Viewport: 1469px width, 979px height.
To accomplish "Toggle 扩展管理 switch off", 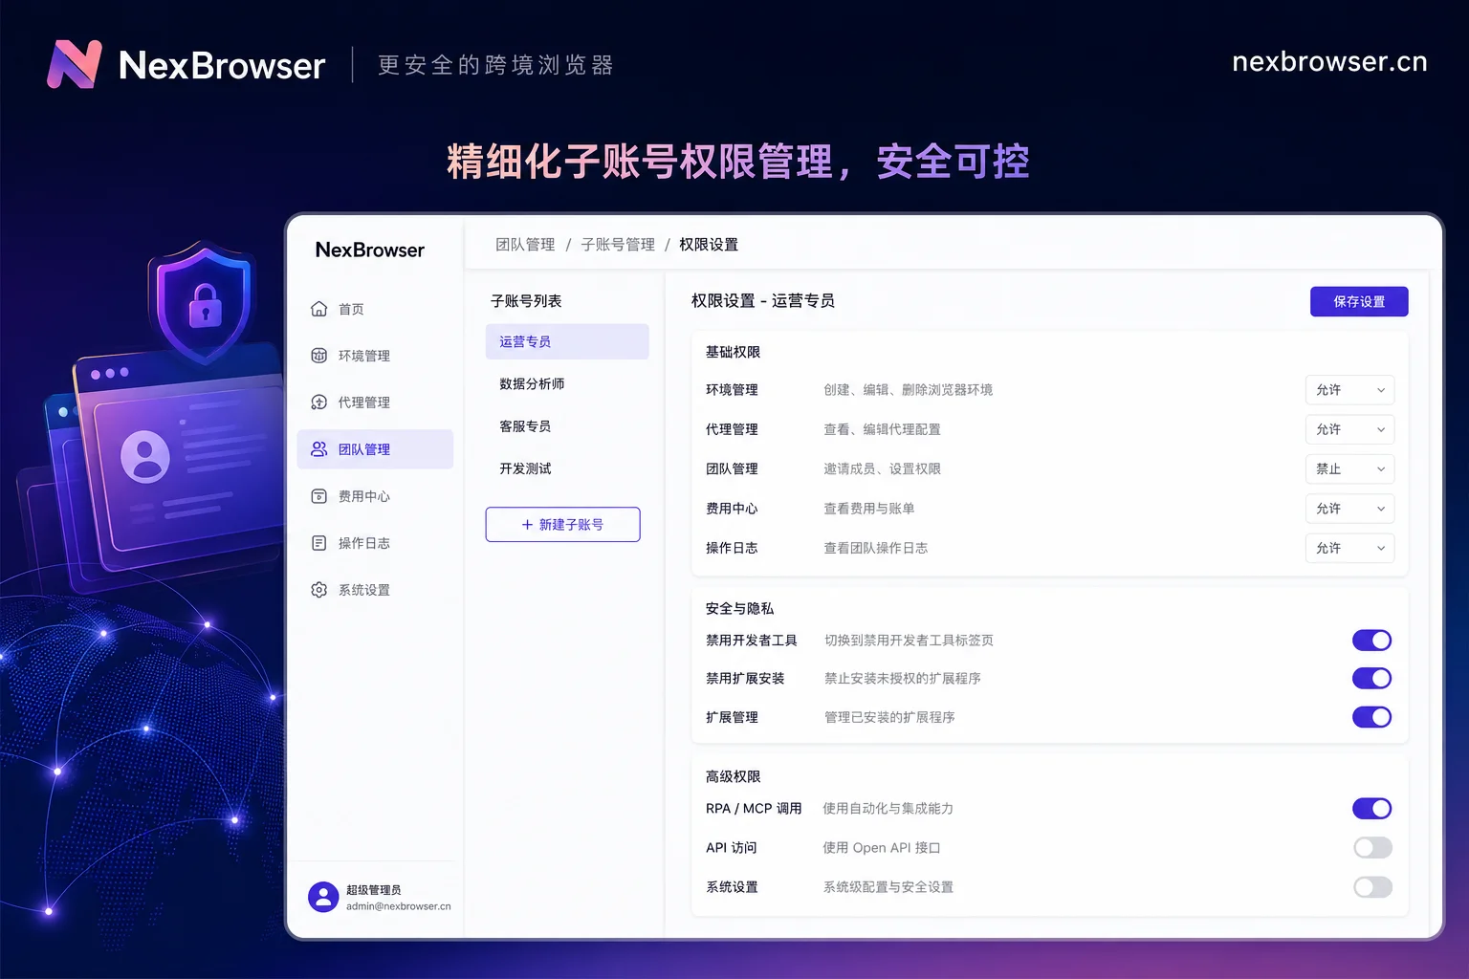I will (x=1371, y=717).
